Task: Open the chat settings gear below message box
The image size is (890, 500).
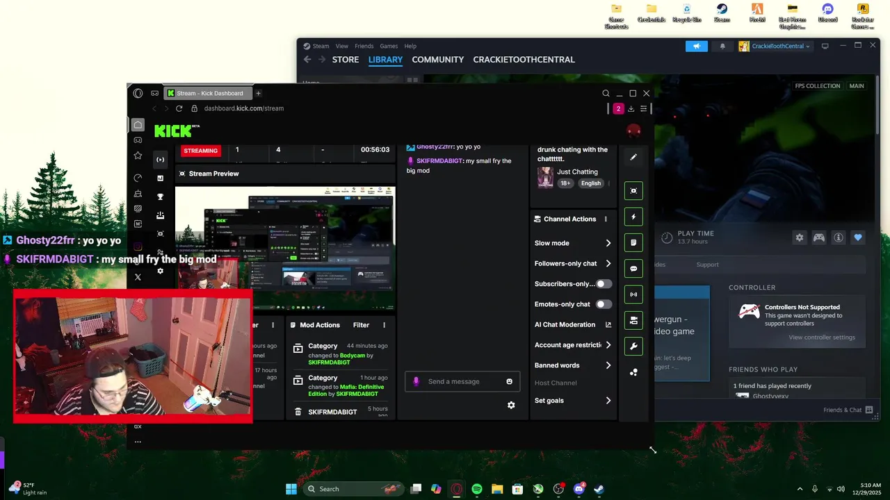Action: pos(511,405)
